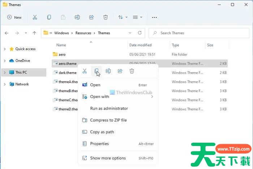
Task: Click the Themes breadcrumb in the address bar
Action: [x=104, y=33]
